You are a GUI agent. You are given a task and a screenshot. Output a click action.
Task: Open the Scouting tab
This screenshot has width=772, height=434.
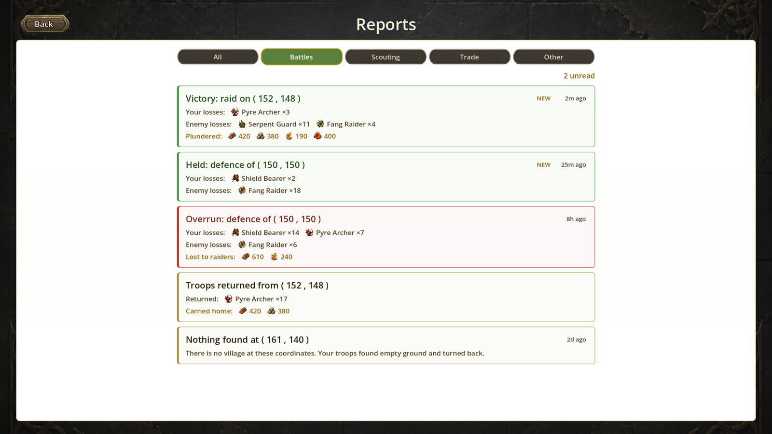tap(386, 57)
